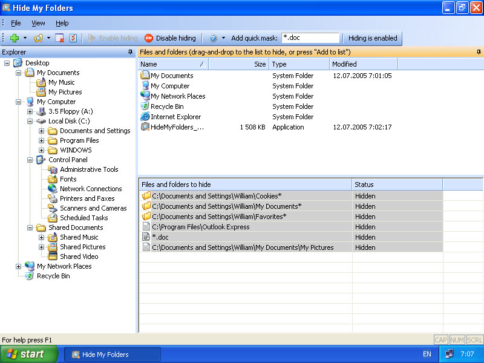Select the Shared Pictures tree item
The image size is (484, 363).
[x=83, y=247]
